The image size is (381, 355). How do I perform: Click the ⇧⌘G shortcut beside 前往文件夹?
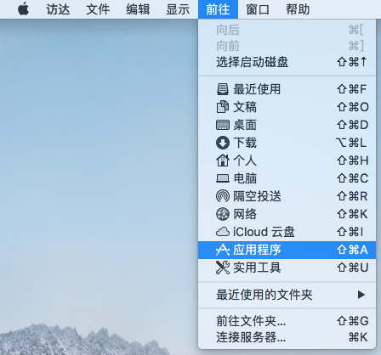tap(353, 321)
